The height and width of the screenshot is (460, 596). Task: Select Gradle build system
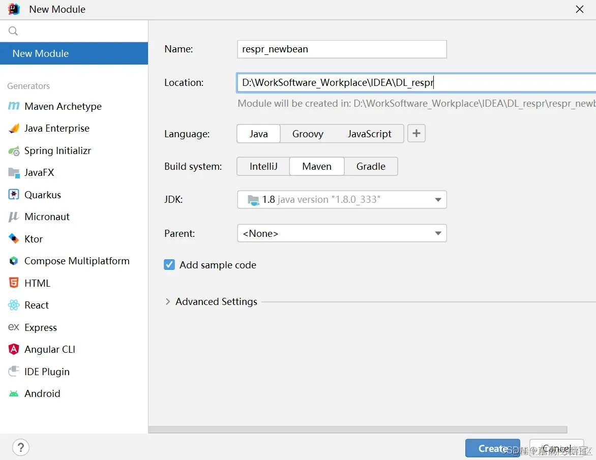(371, 166)
